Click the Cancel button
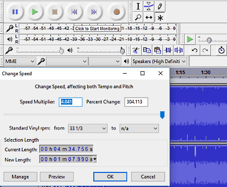Image resolution: width=227 pixels, height=187 pixels. click(x=148, y=177)
